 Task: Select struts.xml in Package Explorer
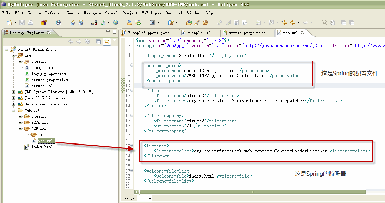42,86
